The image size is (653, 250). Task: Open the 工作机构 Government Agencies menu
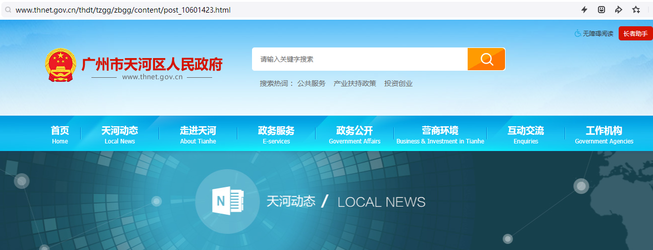click(604, 134)
